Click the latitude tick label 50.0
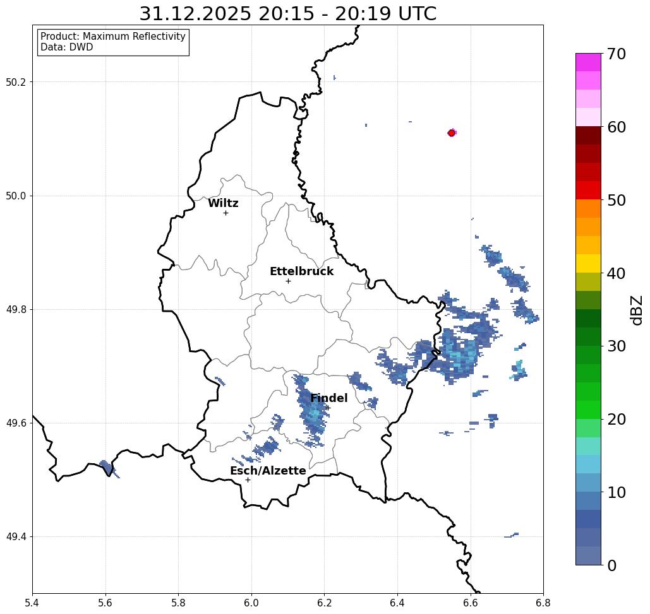Screen dimensions: 650x614 click(16, 196)
